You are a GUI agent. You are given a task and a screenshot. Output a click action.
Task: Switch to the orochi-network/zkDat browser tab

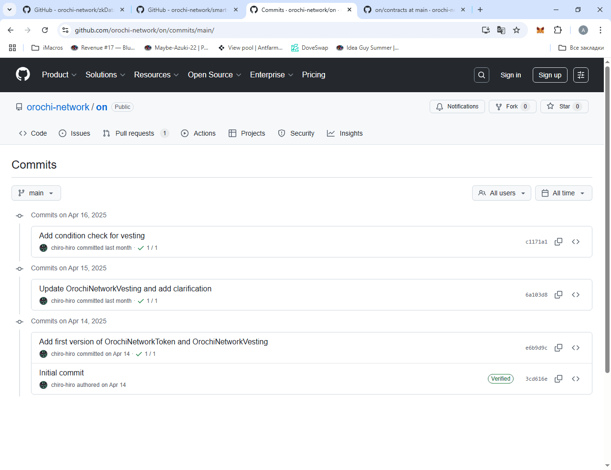click(74, 10)
